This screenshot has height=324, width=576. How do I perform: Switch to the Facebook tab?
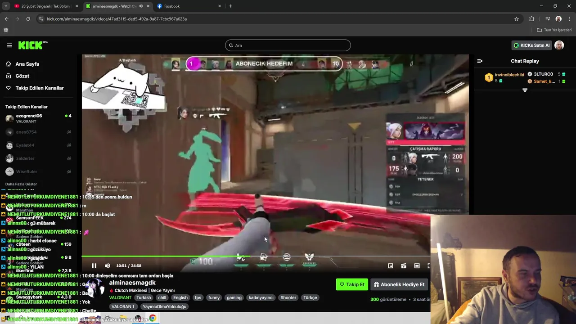tap(189, 6)
